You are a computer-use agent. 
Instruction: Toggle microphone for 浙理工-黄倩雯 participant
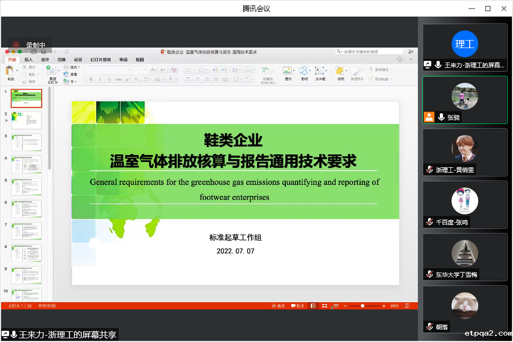[430, 170]
